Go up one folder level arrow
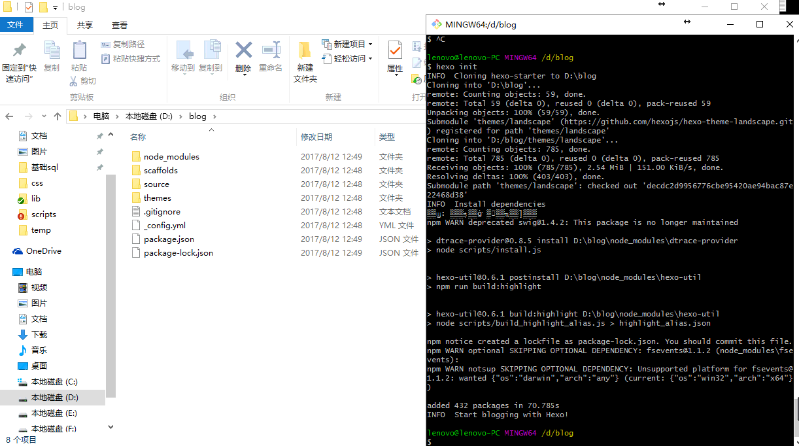The height and width of the screenshot is (446, 799). pyautogui.click(x=58, y=116)
